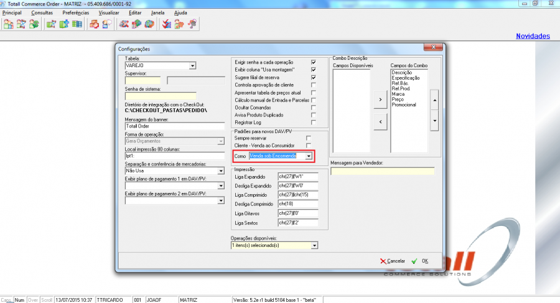
Task: Click the 'Desliga Comprimido' code field
Action: pos(298,203)
